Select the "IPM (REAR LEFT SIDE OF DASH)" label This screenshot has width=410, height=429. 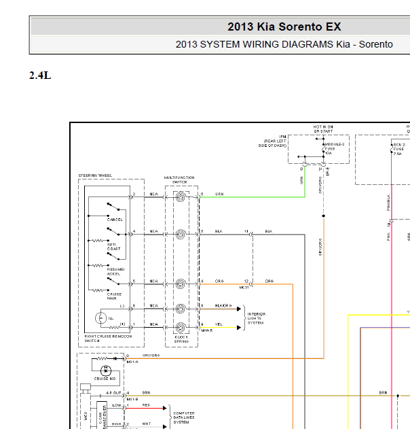click(273, 141)
